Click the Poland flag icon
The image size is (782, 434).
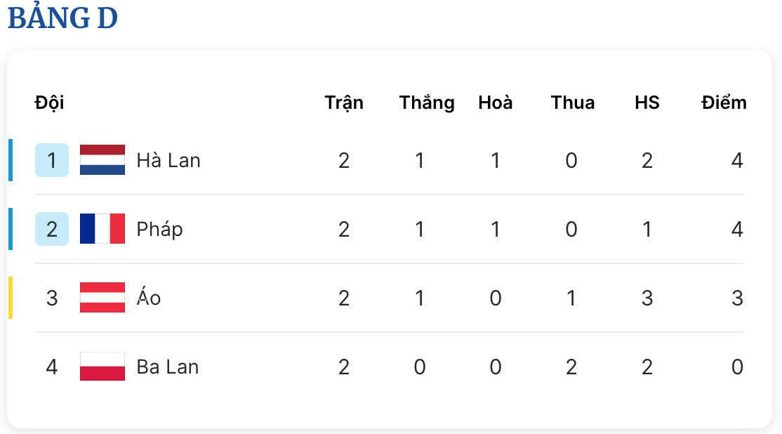pos(102,366)
